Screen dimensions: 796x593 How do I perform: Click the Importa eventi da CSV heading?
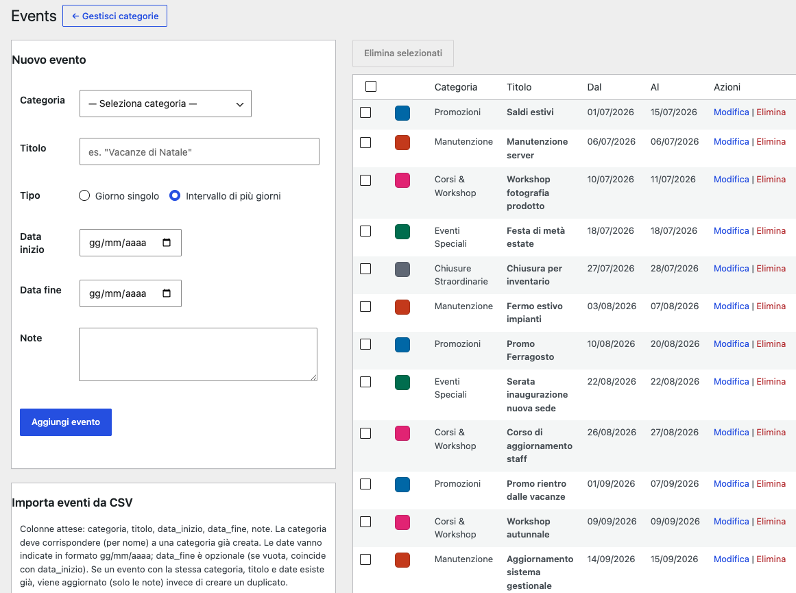tap(72, 503)
